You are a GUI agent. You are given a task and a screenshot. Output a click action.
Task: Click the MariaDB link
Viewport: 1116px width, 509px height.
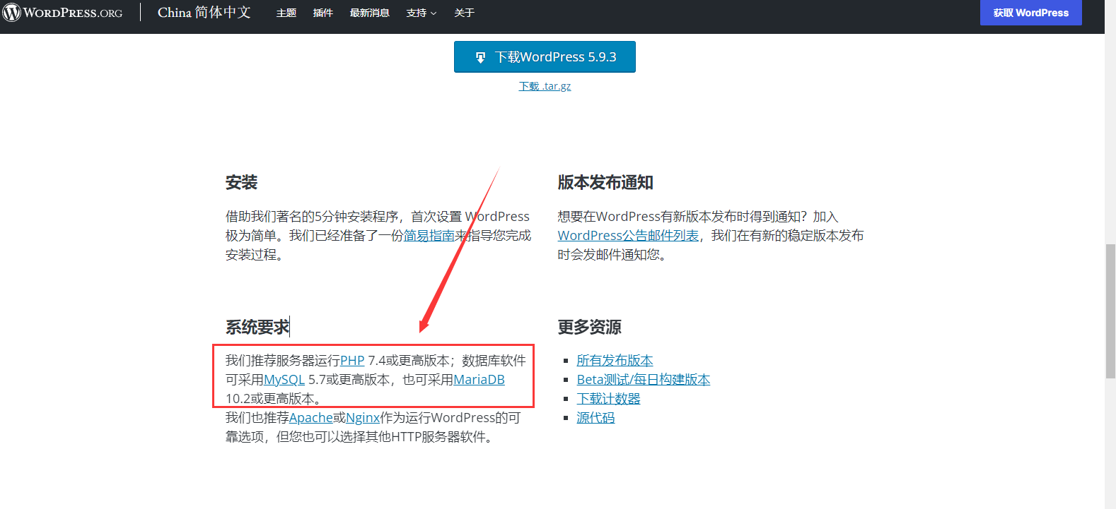(479, 380)
